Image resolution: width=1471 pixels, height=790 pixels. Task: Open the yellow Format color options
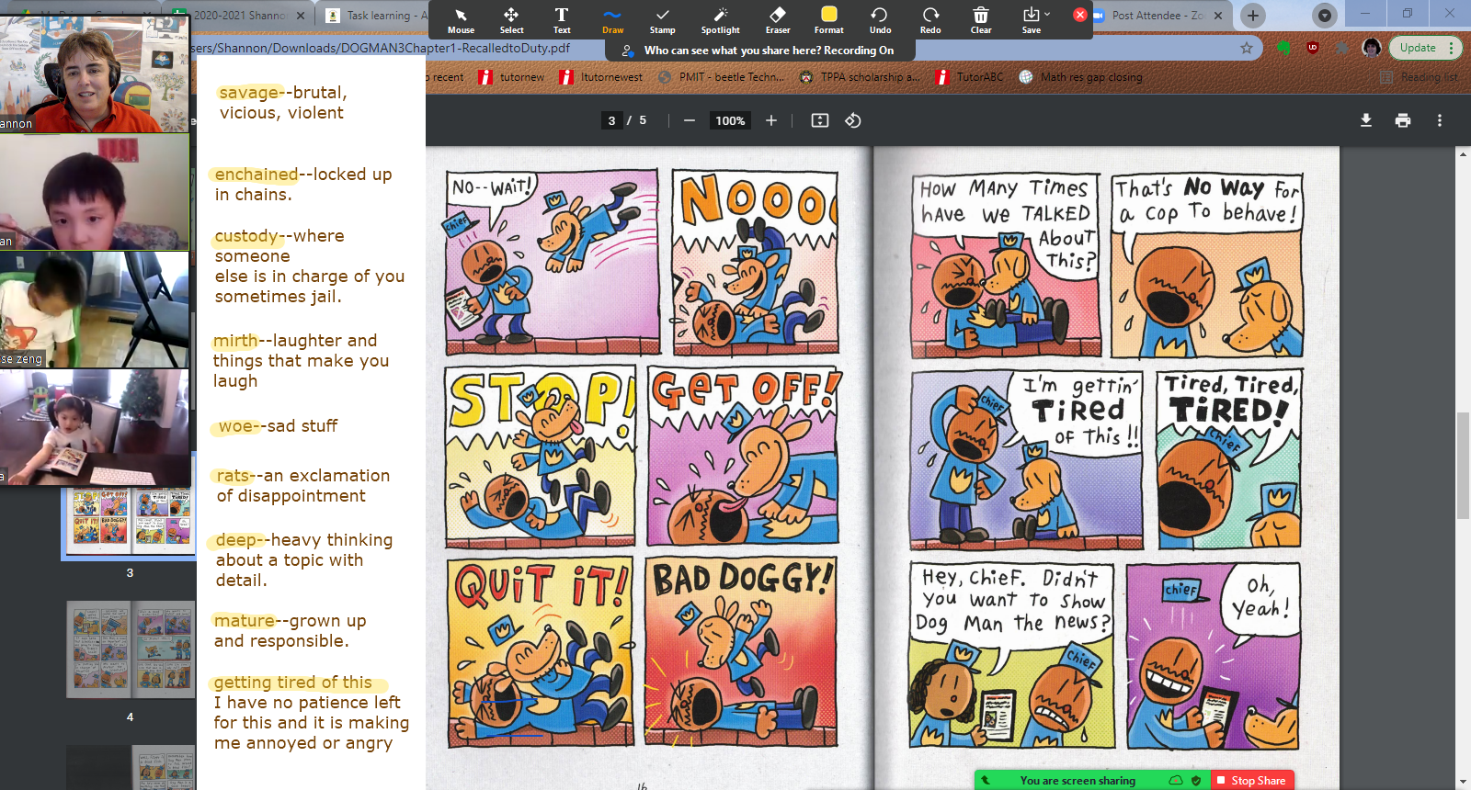[x=828, y=19]
